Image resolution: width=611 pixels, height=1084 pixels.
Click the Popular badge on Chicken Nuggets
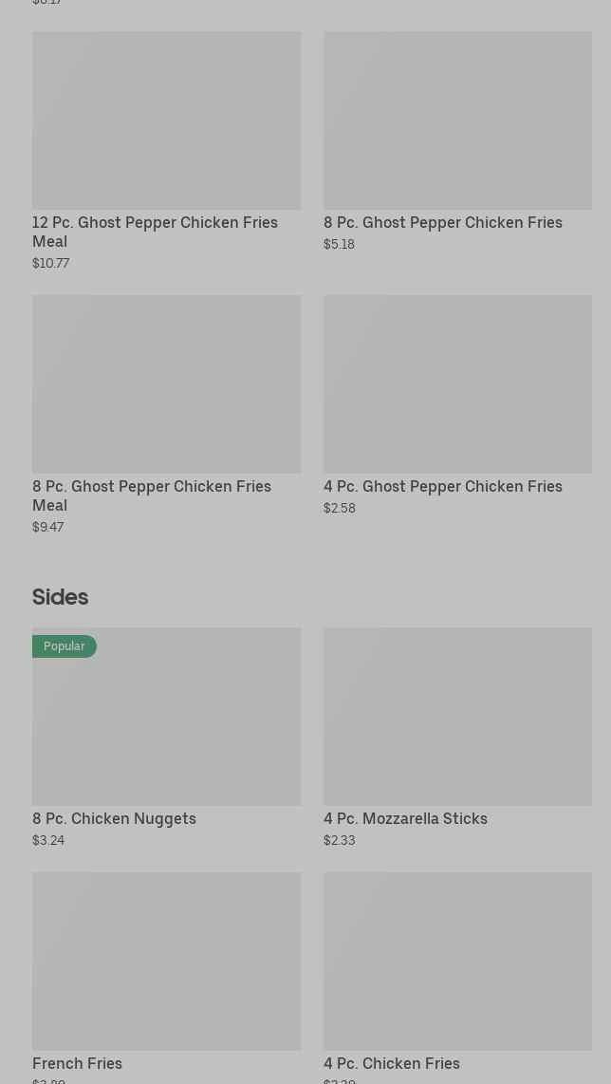point(65,646)
